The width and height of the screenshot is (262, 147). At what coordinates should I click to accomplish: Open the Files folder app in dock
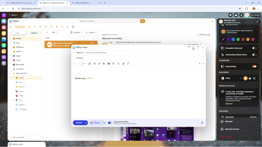(4, 39)
